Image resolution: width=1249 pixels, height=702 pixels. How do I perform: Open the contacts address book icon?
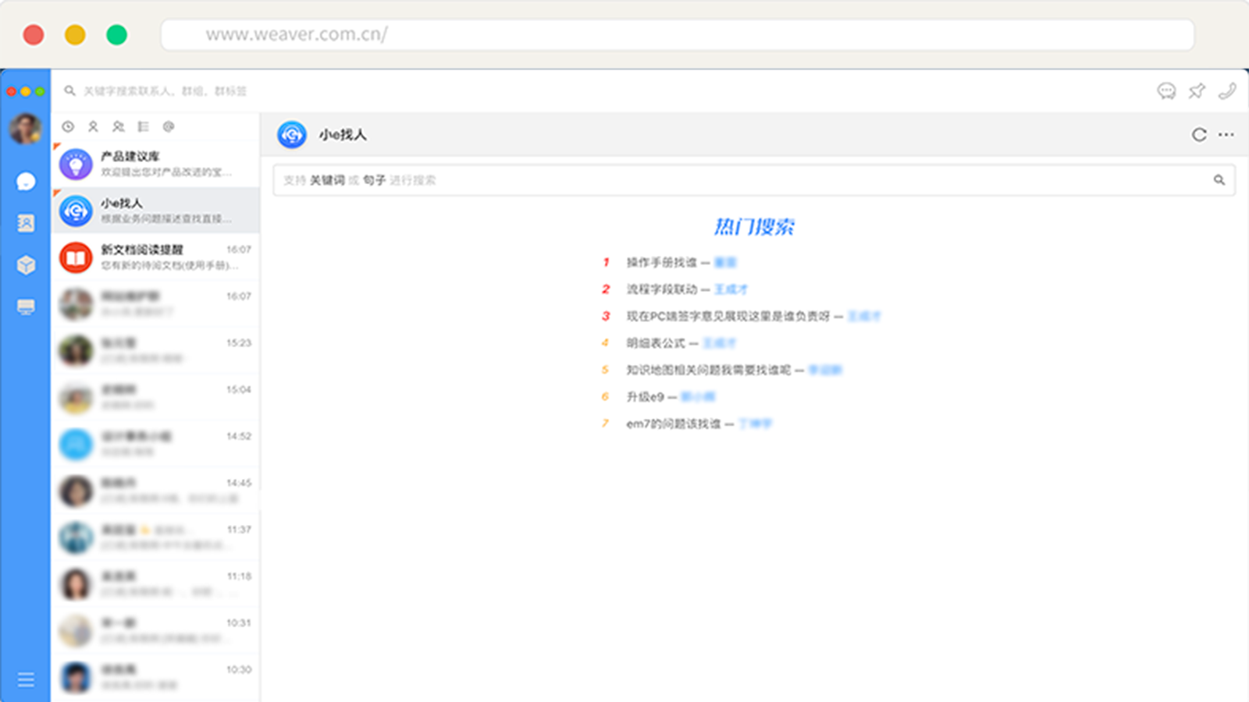click(x=26, y=224)
